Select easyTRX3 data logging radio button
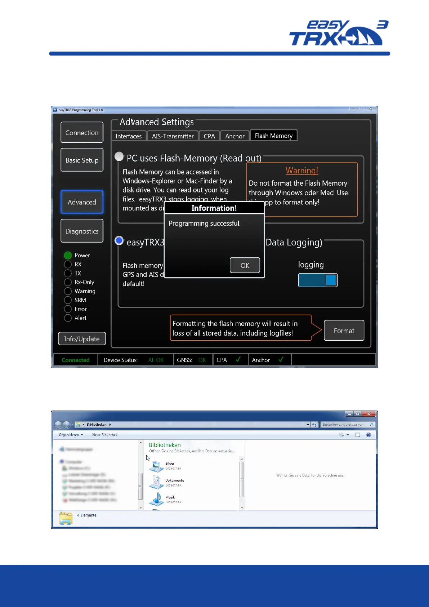The height and width of the screenshot is (607, 429). tap(119, 240)
